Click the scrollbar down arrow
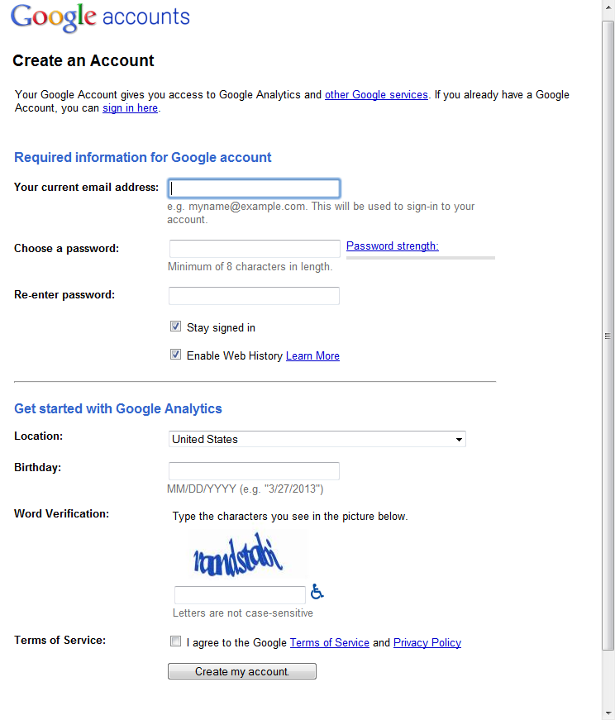The height and width of the screenshot is (720, 615). point(608,713)
